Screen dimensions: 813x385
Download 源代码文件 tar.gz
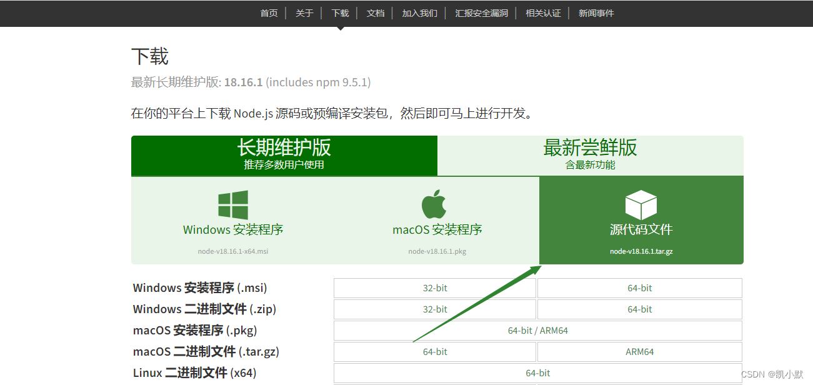641,221
